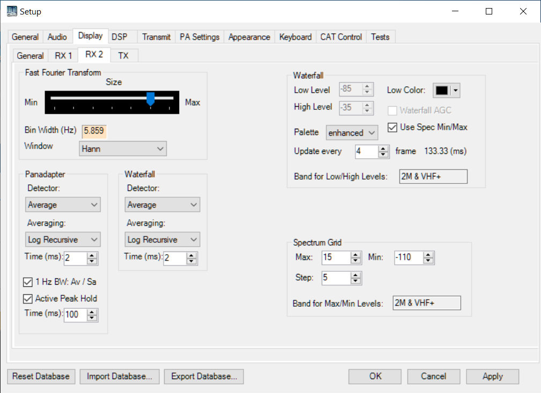
Task: Select the RX 1 sub-tab
Action: 63,56
